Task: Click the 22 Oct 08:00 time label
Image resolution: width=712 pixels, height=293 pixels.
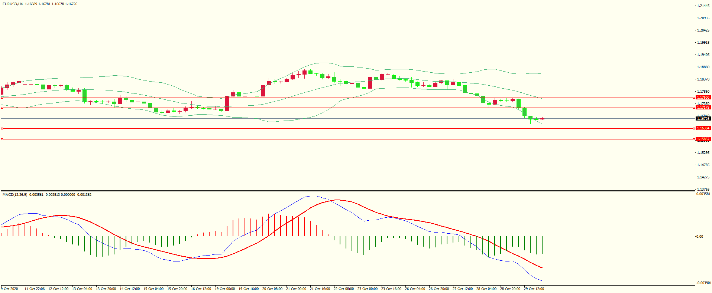Action: click(x=344, y=289)
